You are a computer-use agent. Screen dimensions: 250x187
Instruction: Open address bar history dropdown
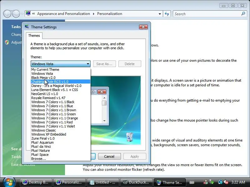click(x=160, y=14)
